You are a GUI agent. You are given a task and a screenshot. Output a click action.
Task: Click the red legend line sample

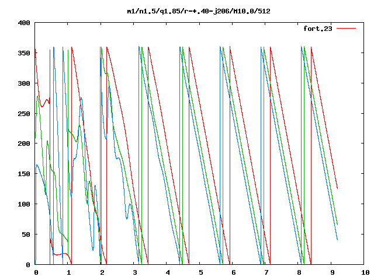pos(346,29)
